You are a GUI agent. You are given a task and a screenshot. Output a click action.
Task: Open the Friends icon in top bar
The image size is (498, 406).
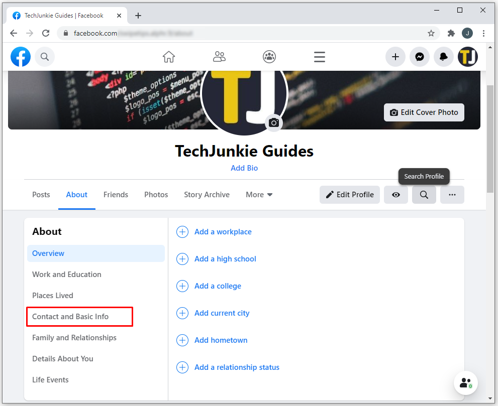point(219,57)
